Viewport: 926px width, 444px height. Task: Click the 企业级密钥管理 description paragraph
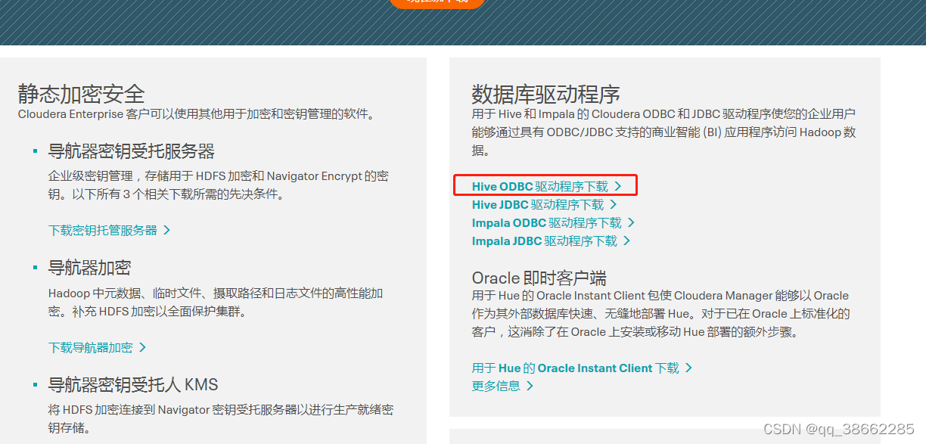pyautogui.click(x=219, y=185)
